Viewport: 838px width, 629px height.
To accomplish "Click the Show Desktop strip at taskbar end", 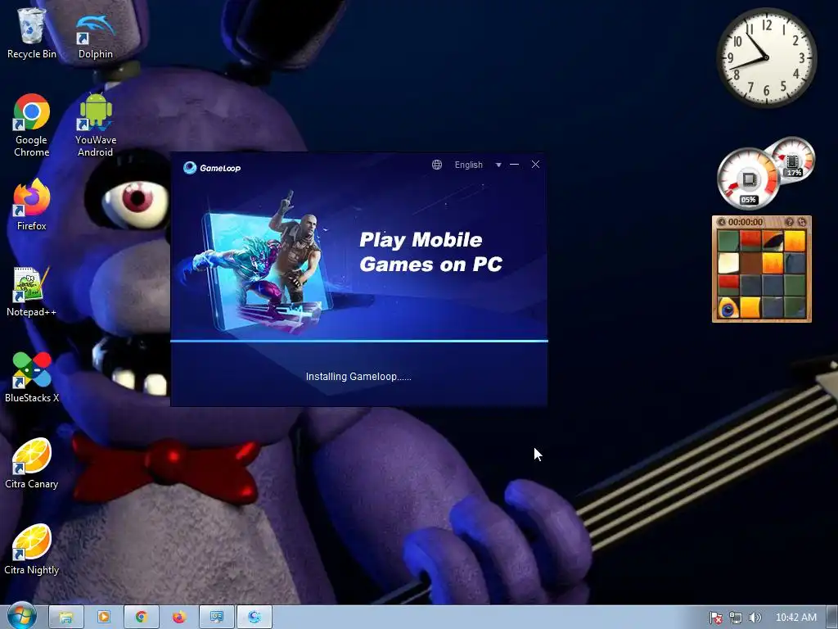I will pyautogui.click(x=832, y=618).
